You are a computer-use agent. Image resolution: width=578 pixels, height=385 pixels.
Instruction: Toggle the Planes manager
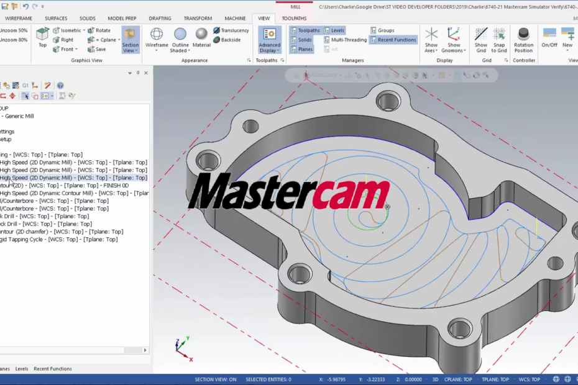(x=302, y=49)
